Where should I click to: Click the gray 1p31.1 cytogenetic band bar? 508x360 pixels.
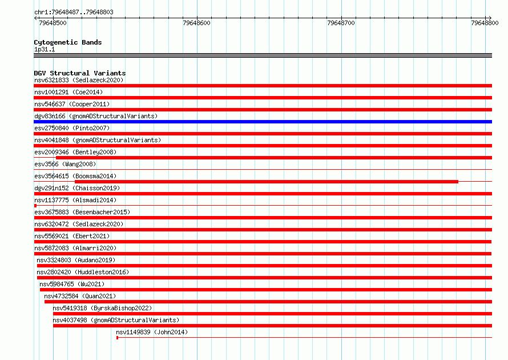[x=263, y=55]
